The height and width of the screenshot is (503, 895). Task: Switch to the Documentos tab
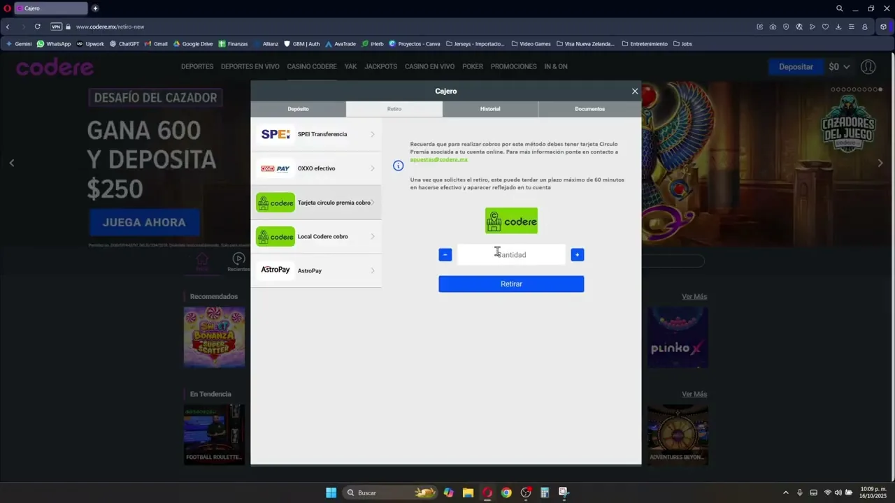point(589,109)
